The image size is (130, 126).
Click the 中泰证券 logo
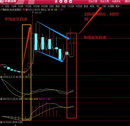click(8, 1)
